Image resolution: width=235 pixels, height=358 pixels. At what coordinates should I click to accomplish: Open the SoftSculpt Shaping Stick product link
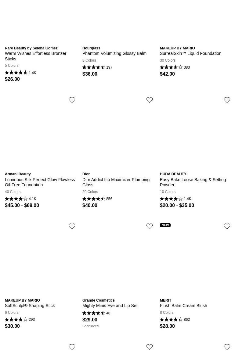(x=30, y=306)
